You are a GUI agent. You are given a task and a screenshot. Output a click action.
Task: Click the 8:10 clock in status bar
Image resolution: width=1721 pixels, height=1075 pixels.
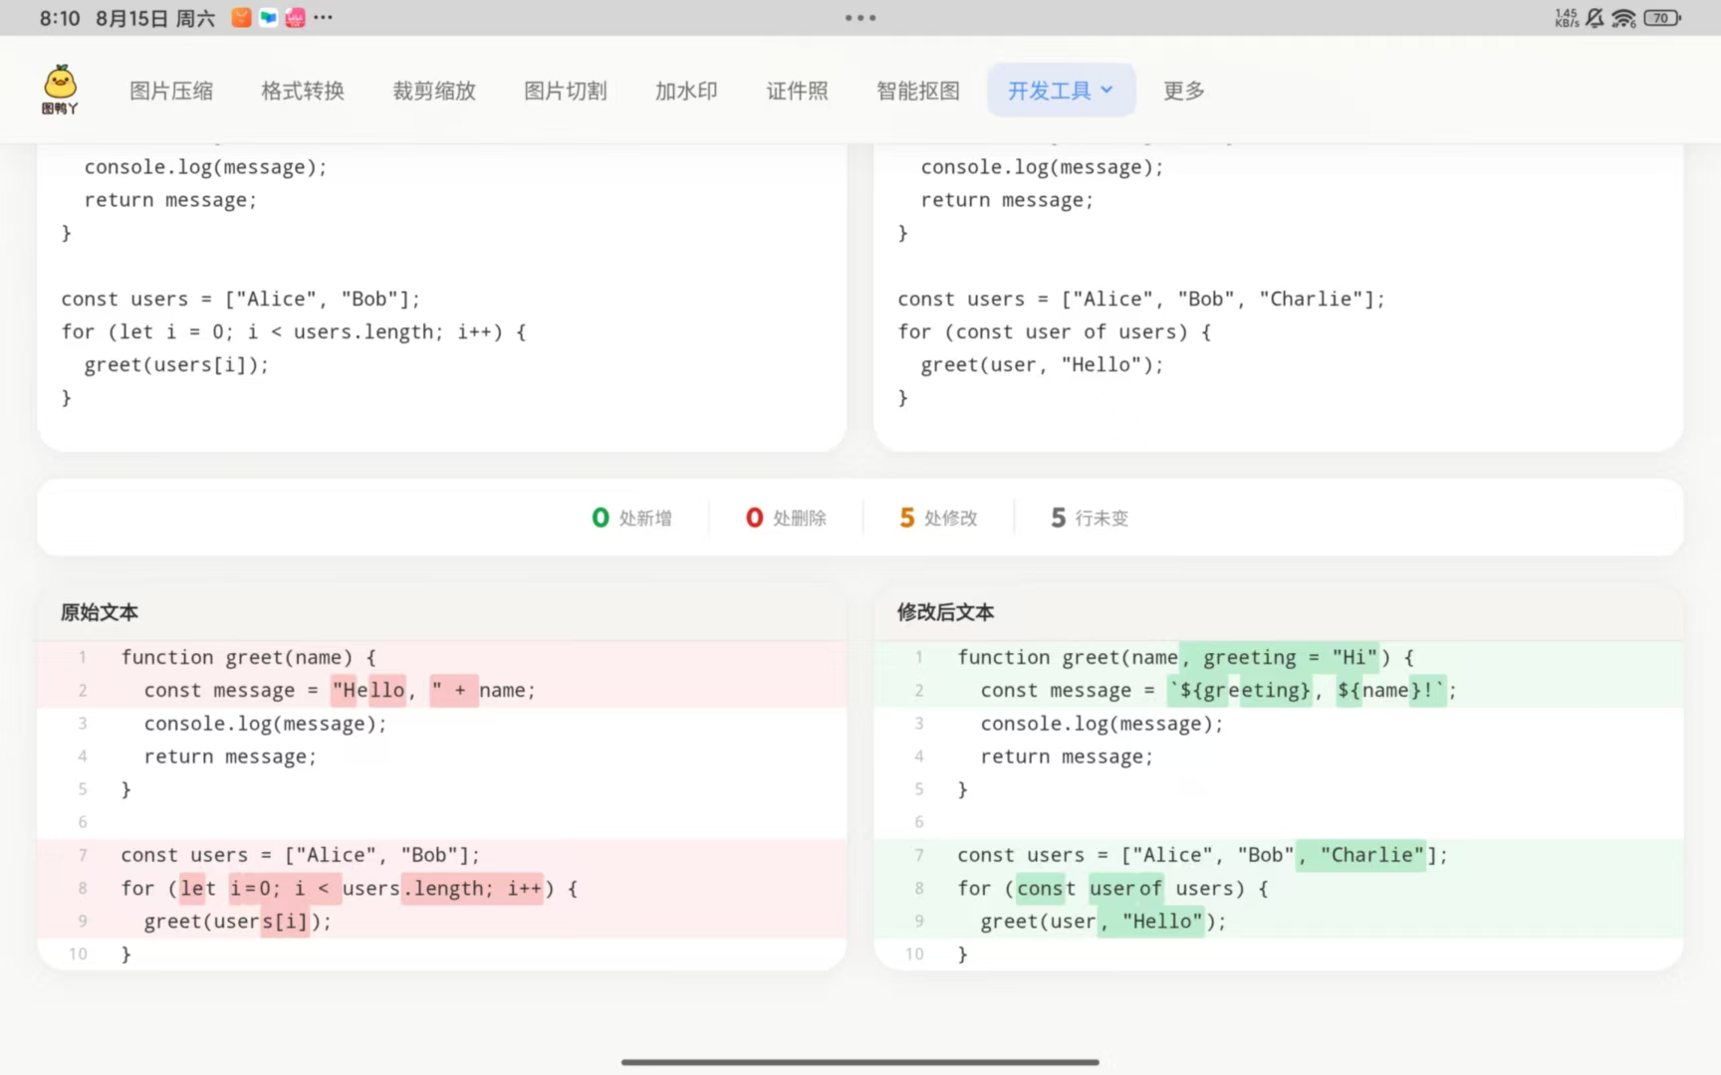(x=60, y=18)
